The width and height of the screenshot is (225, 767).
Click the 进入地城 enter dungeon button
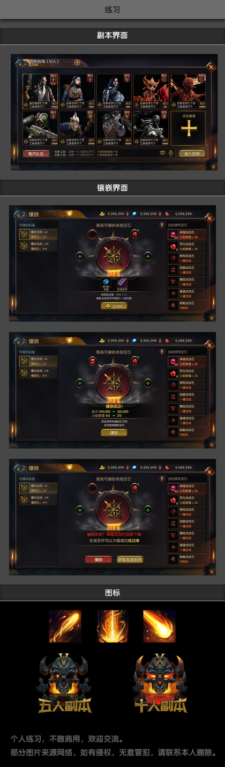click(x=192, y=153)
